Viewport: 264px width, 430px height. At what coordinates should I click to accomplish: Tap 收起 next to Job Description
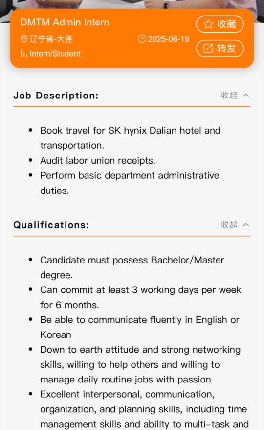[x=229, y=95]
